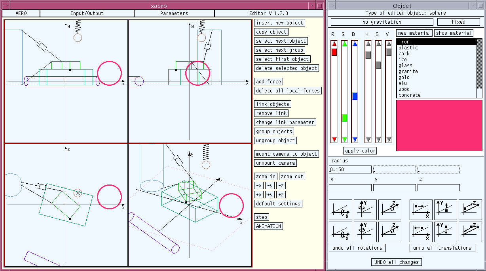Click the rotate around X axis icon, top row
The height and width of the screenshot is (271, 486).
340,209
